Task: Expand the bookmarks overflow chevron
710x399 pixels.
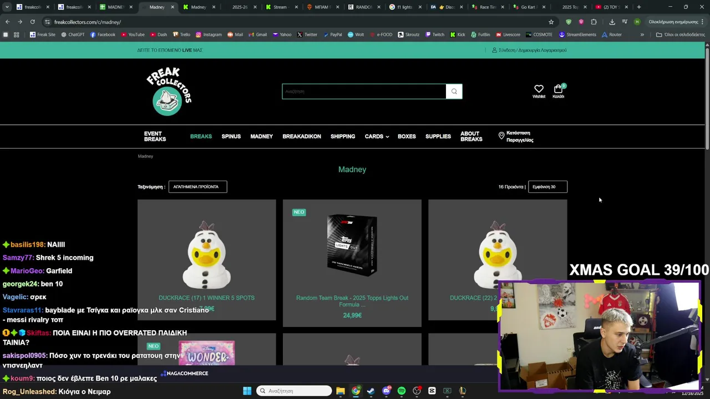Action: click(x=642, y=34)
